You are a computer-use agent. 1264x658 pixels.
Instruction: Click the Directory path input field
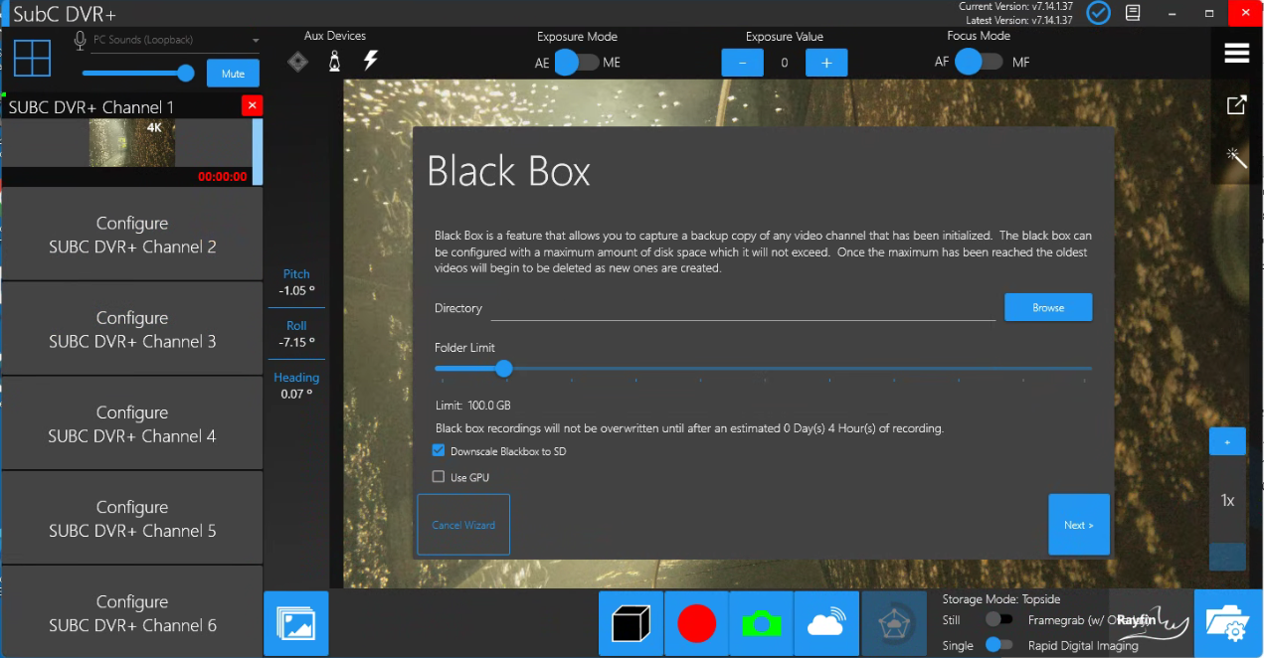pyautogui.click(x=743, y=309)
